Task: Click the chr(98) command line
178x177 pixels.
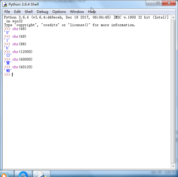Action: pyautogui.click(x=15, y=44)
